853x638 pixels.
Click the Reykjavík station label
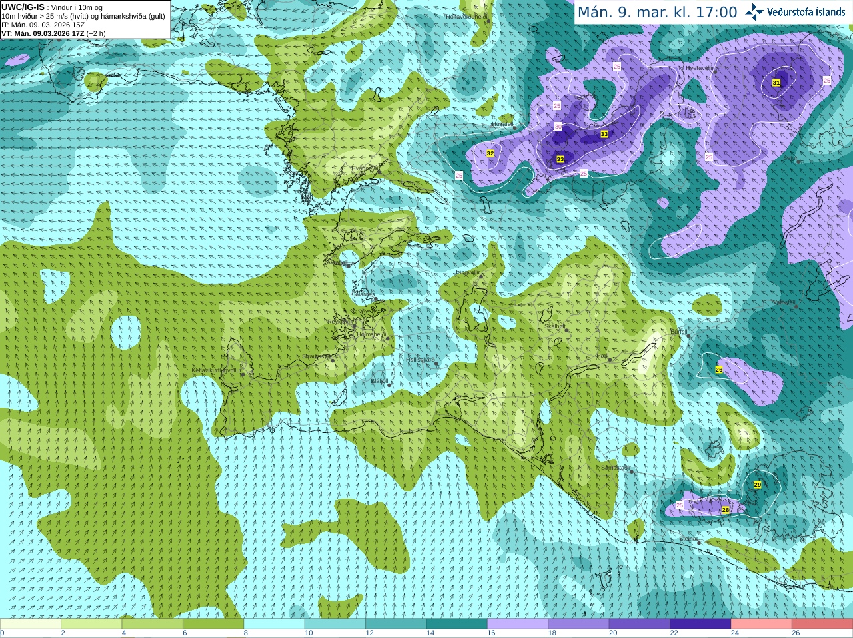(339, 322)
